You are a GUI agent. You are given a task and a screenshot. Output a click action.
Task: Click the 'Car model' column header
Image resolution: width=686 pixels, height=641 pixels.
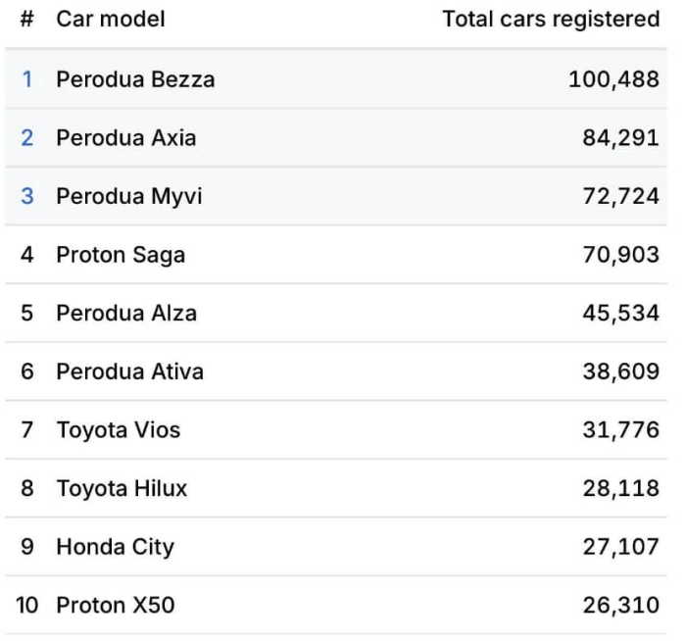pyautogui.click(x=110, y=20)
